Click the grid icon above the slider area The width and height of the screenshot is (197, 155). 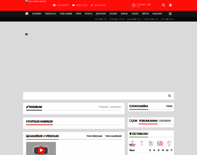pyautogui.click(x=26, y=34)
